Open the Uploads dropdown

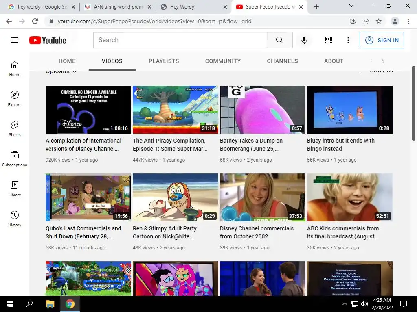pyautogui.click(x=61, y=71)
